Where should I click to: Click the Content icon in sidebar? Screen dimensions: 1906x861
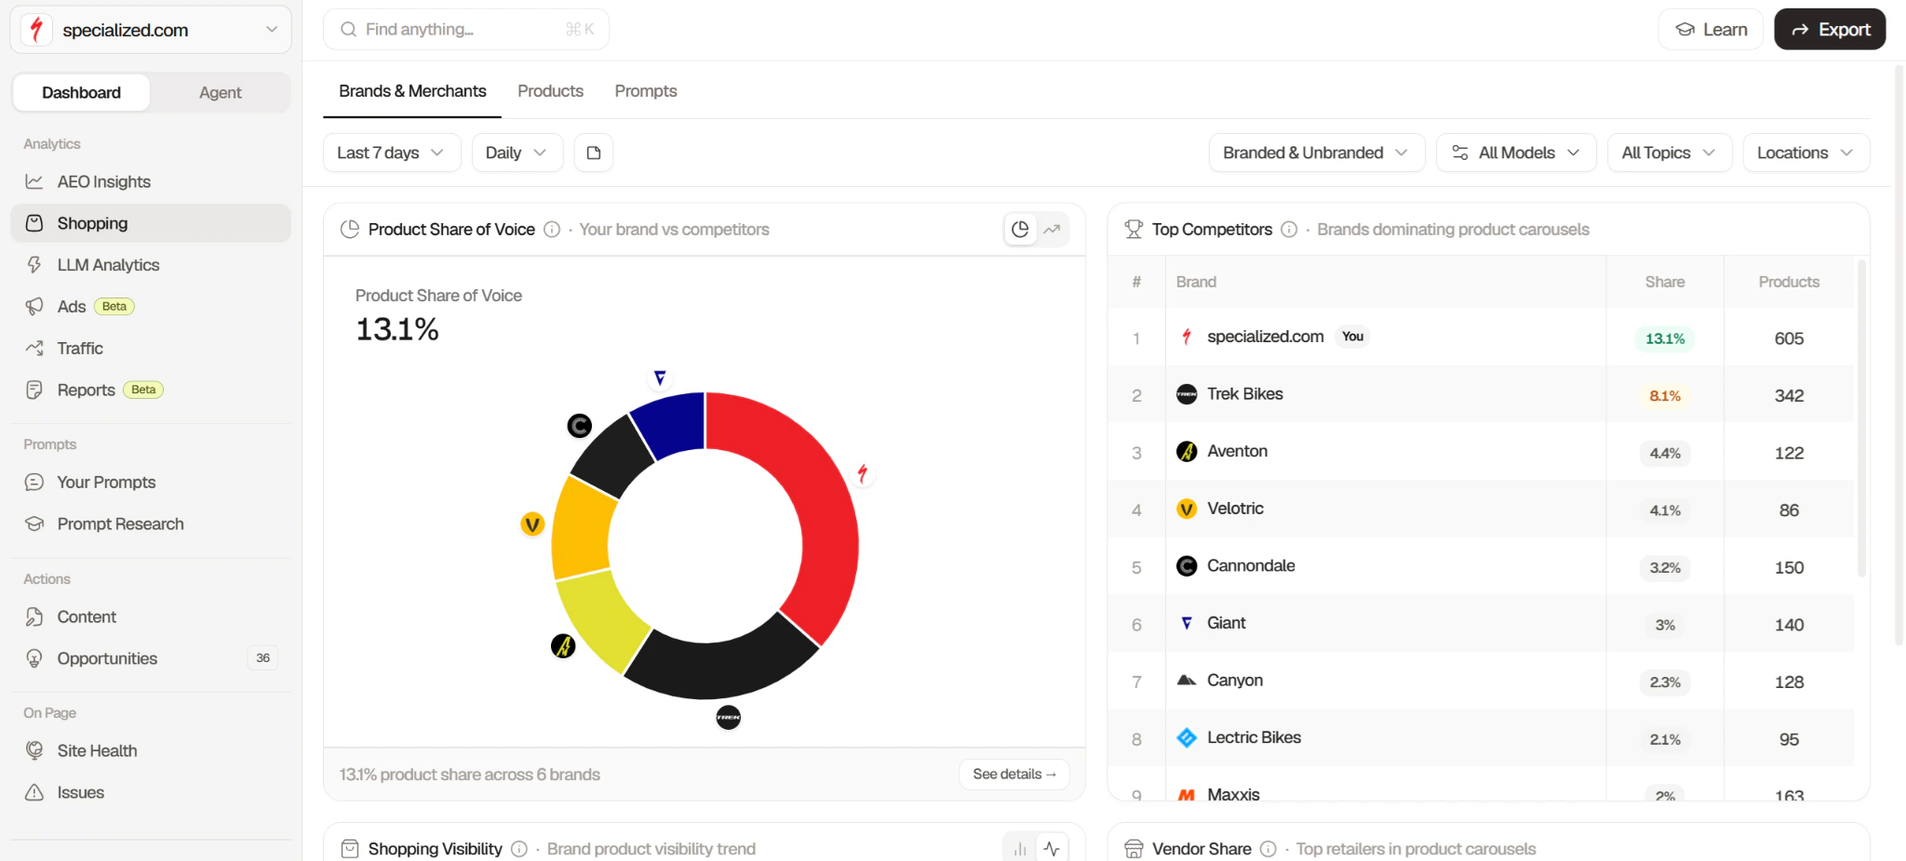[x=34, y=617]
